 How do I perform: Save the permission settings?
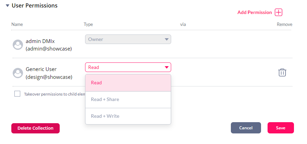pos(281,128)
